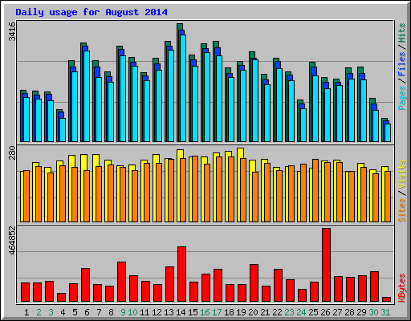Click the orange Visits bar for day 19
The image size is (411, 321).
coord(243,190)
